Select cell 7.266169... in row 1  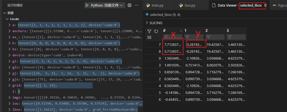236,72
